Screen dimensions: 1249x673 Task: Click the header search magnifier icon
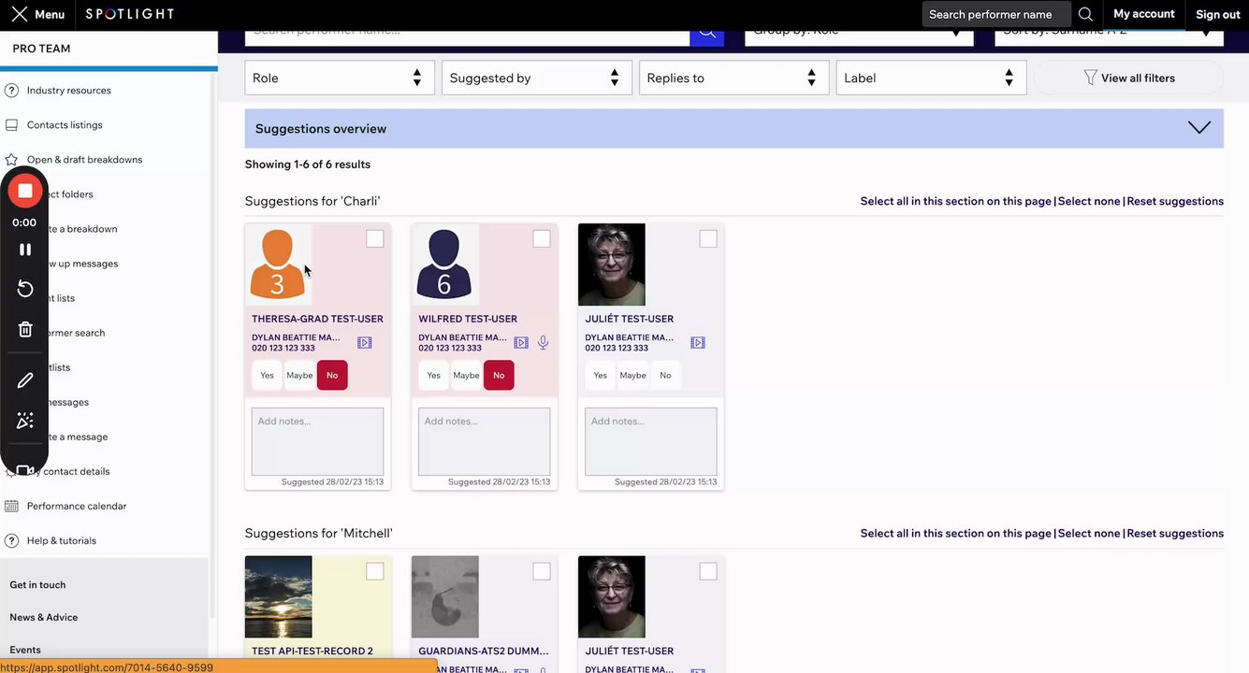[1085, 14]
